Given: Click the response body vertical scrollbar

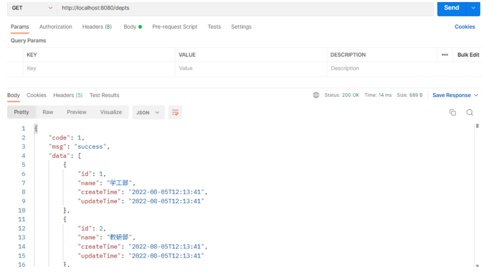Looking at the screenshot, I should pos(477,196).
